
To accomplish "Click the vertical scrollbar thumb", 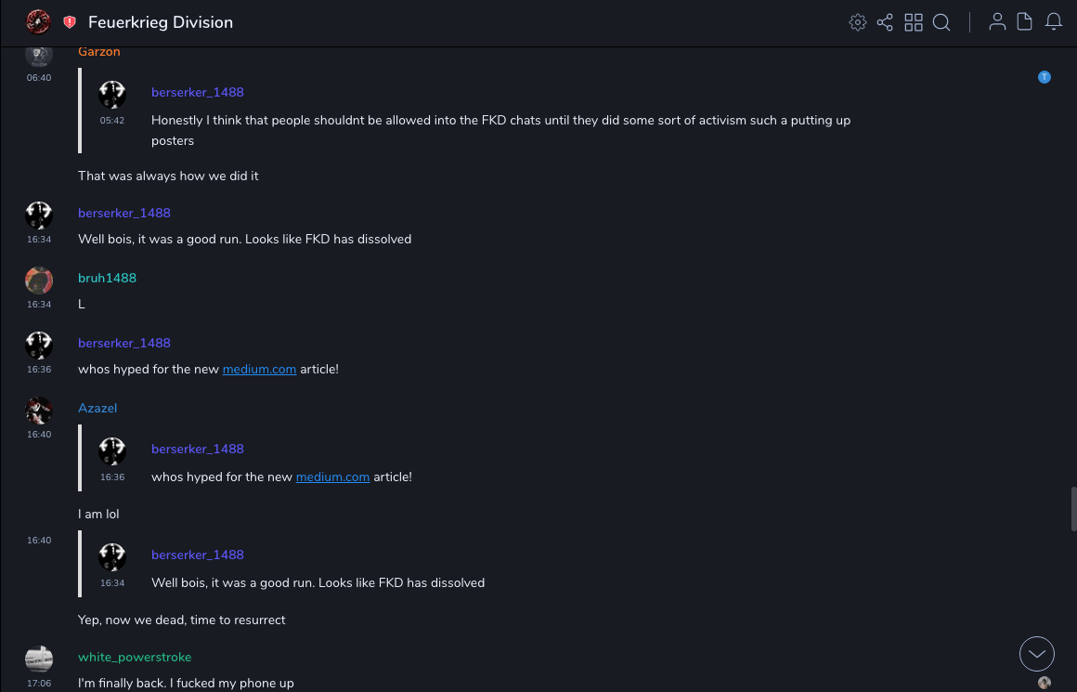I will pyautogui.click(x=1073, y=508).
